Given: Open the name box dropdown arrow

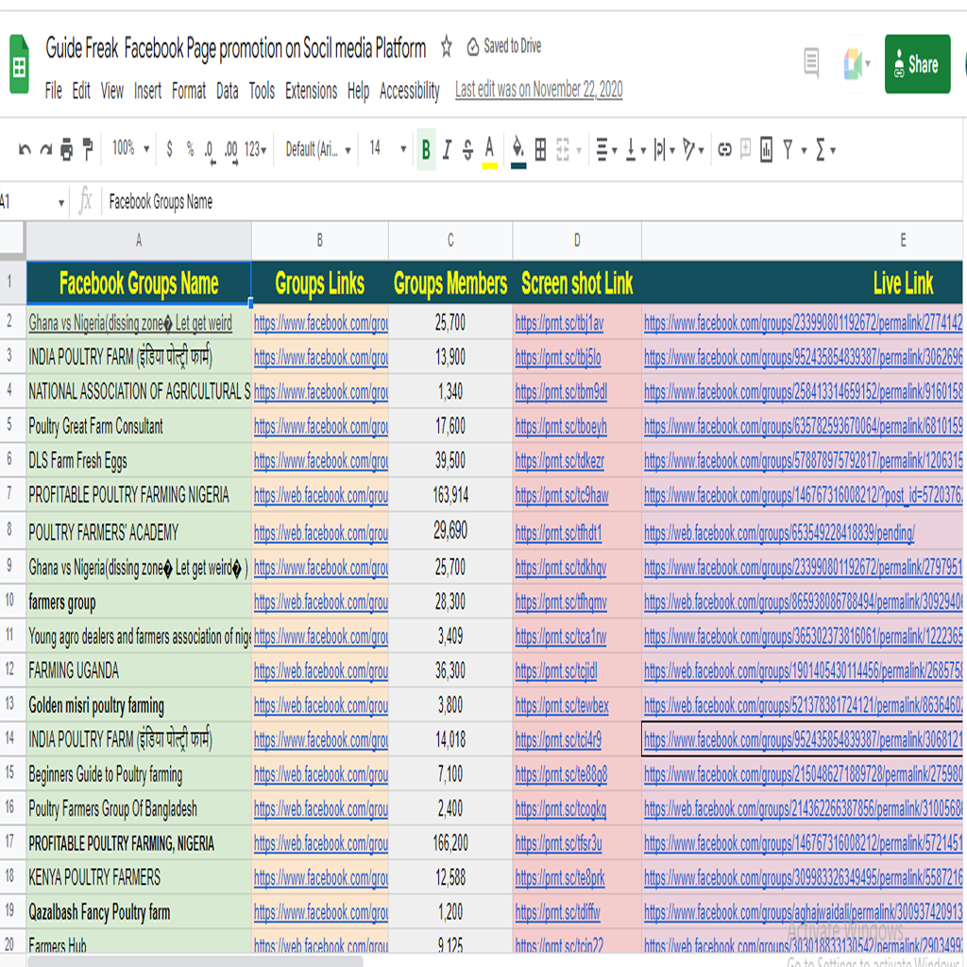Looking at the screenshot, I should click(61, 202).
